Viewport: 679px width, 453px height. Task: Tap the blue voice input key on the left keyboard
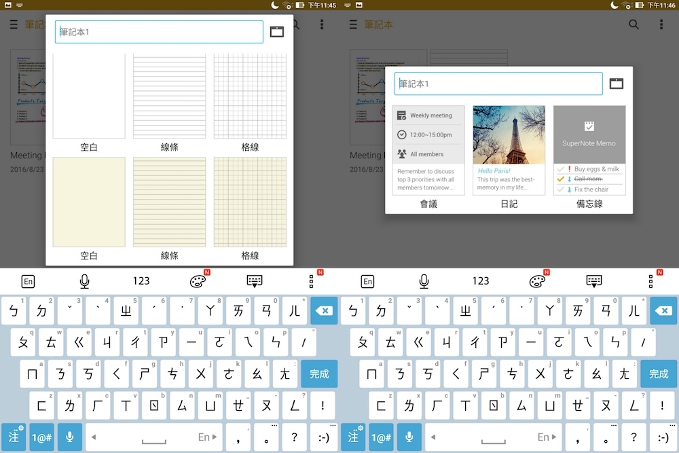(x=69, y=437)
